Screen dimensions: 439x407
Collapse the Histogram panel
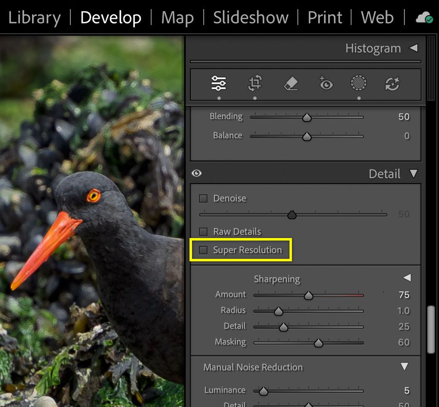(x=414, y=48)
